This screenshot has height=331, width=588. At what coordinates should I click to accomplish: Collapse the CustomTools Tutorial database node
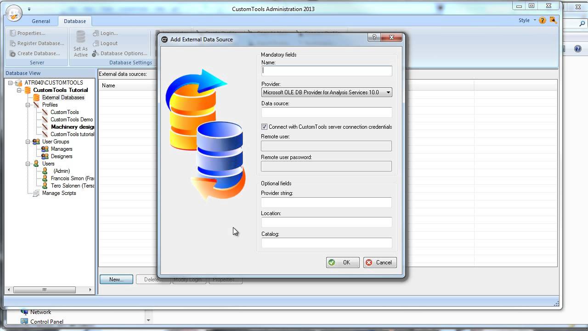(19, 90)
